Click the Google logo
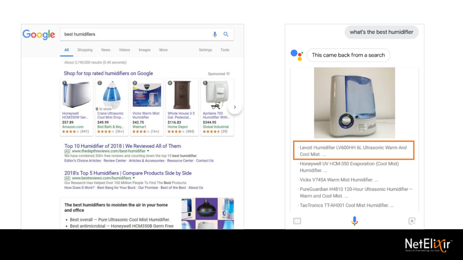Screen dimensions: 463x260 click(39, 34)
